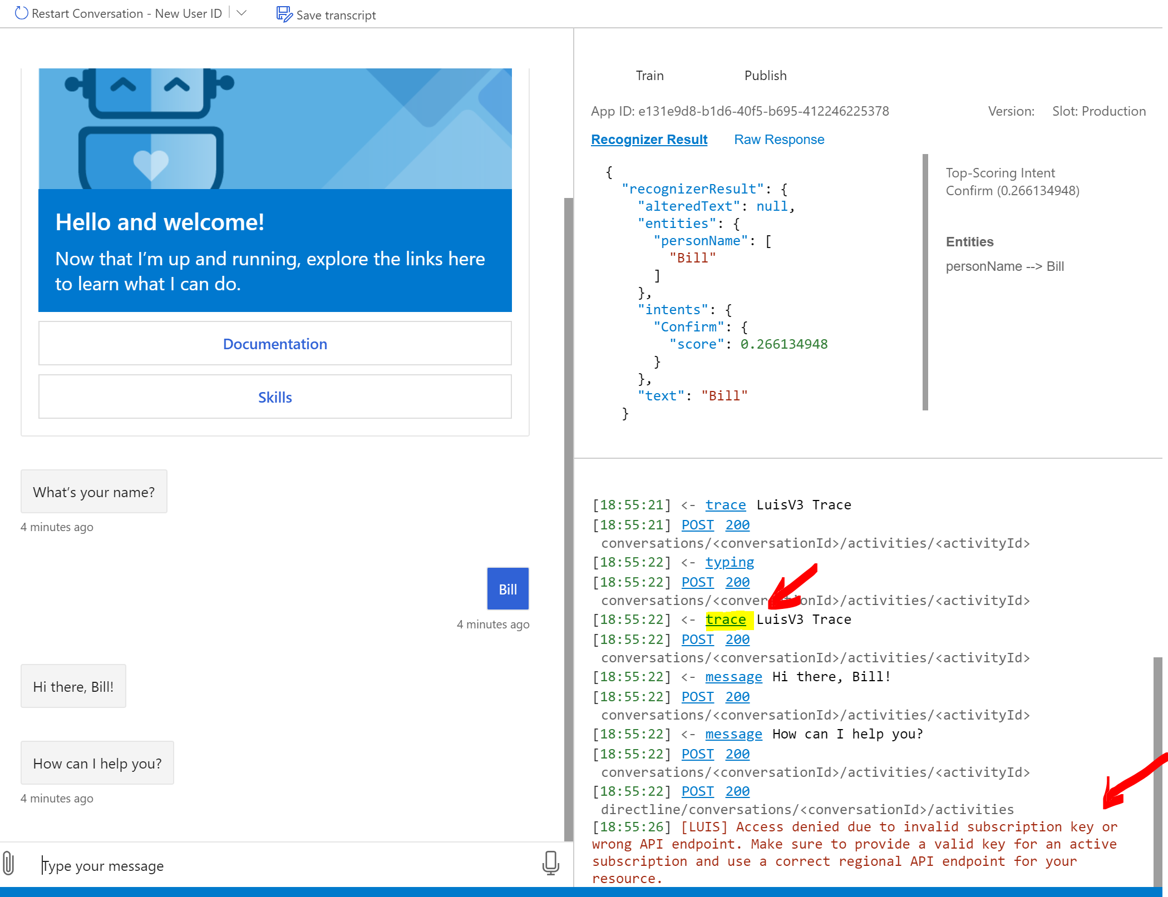Image resolution: width=1168 pixels, height=897 pixels.
Task: Open the Documentation link in the welcome card
Action: (x=274, y=344)
